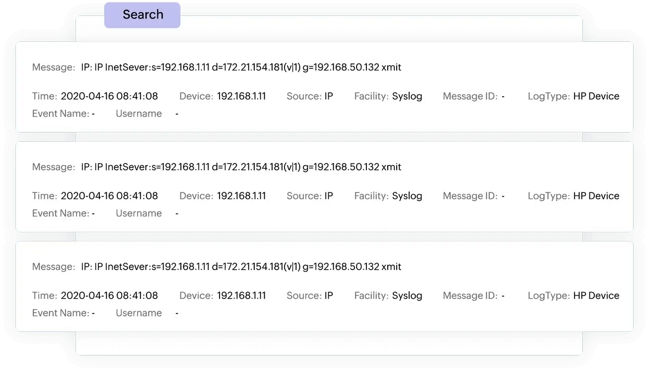Select the second log entry's message line
649x371 pixels.
coord(241,167)
